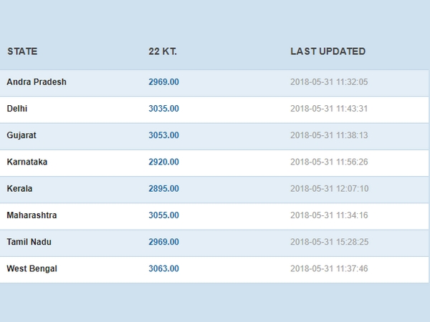Click the 22 KT. column header
Viewport: 430px width, 322px height.
point(163,52)
